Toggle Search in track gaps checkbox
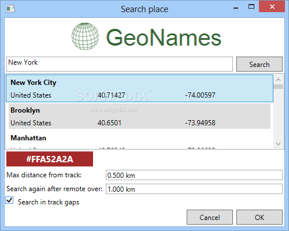This screenshot has width=289, height=231. click(9, 200)
